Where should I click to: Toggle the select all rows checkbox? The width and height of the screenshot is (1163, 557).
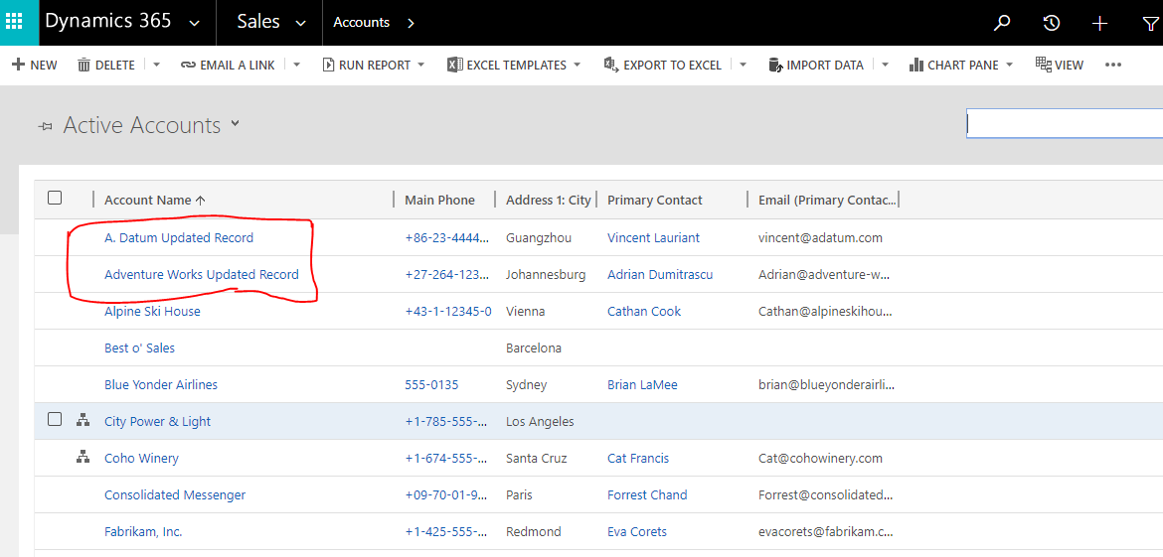tap(55, 199)
